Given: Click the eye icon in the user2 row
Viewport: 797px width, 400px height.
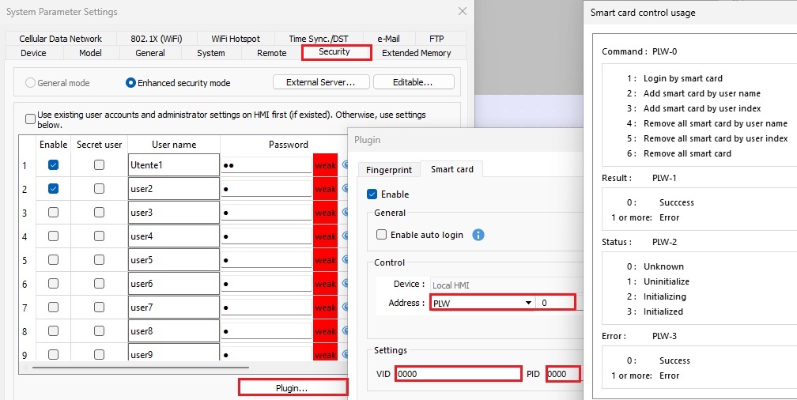Looking at the screenshot, I should click(344, 189).
